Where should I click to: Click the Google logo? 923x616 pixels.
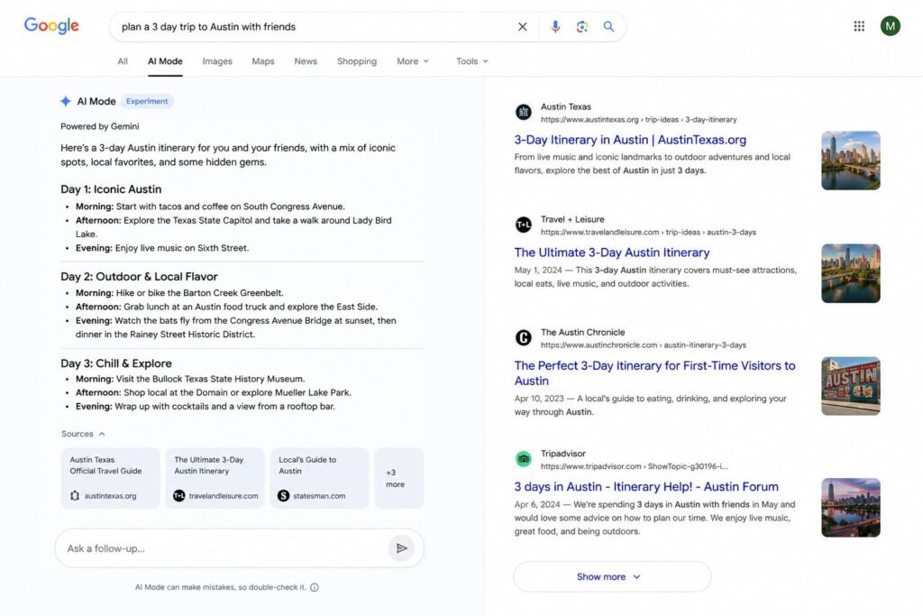coord(51,26)
